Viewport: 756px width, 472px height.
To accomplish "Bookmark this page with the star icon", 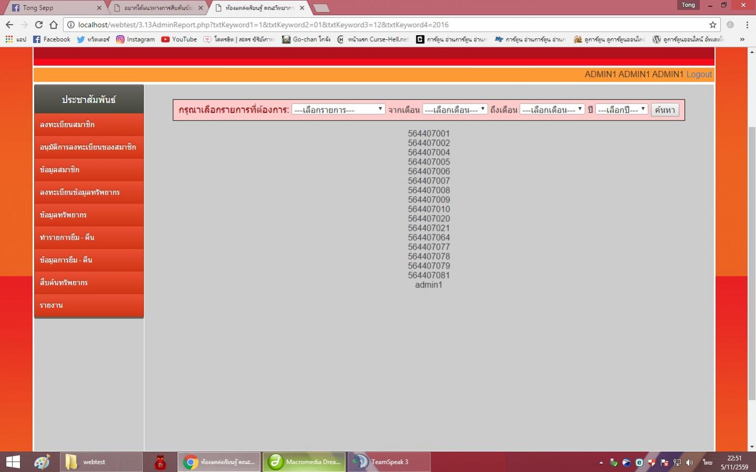I will pos(712,25).
